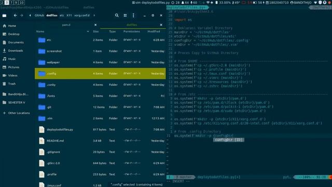Click the buffers label in vim tabline
Image resolution: width=332 pixels, height=187 pixels.
[321, 7]
